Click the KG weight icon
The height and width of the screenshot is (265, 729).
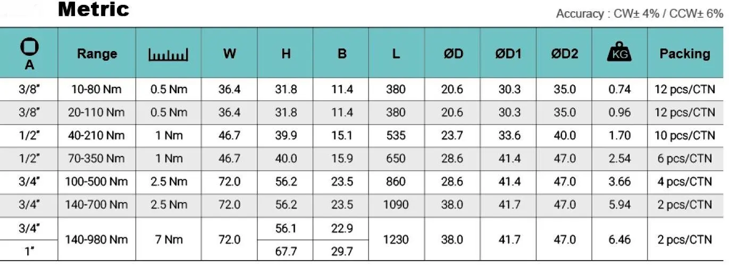pyautogui.click(x=619, y=53)
